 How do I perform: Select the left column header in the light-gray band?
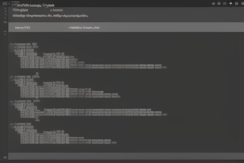(23, 28)
